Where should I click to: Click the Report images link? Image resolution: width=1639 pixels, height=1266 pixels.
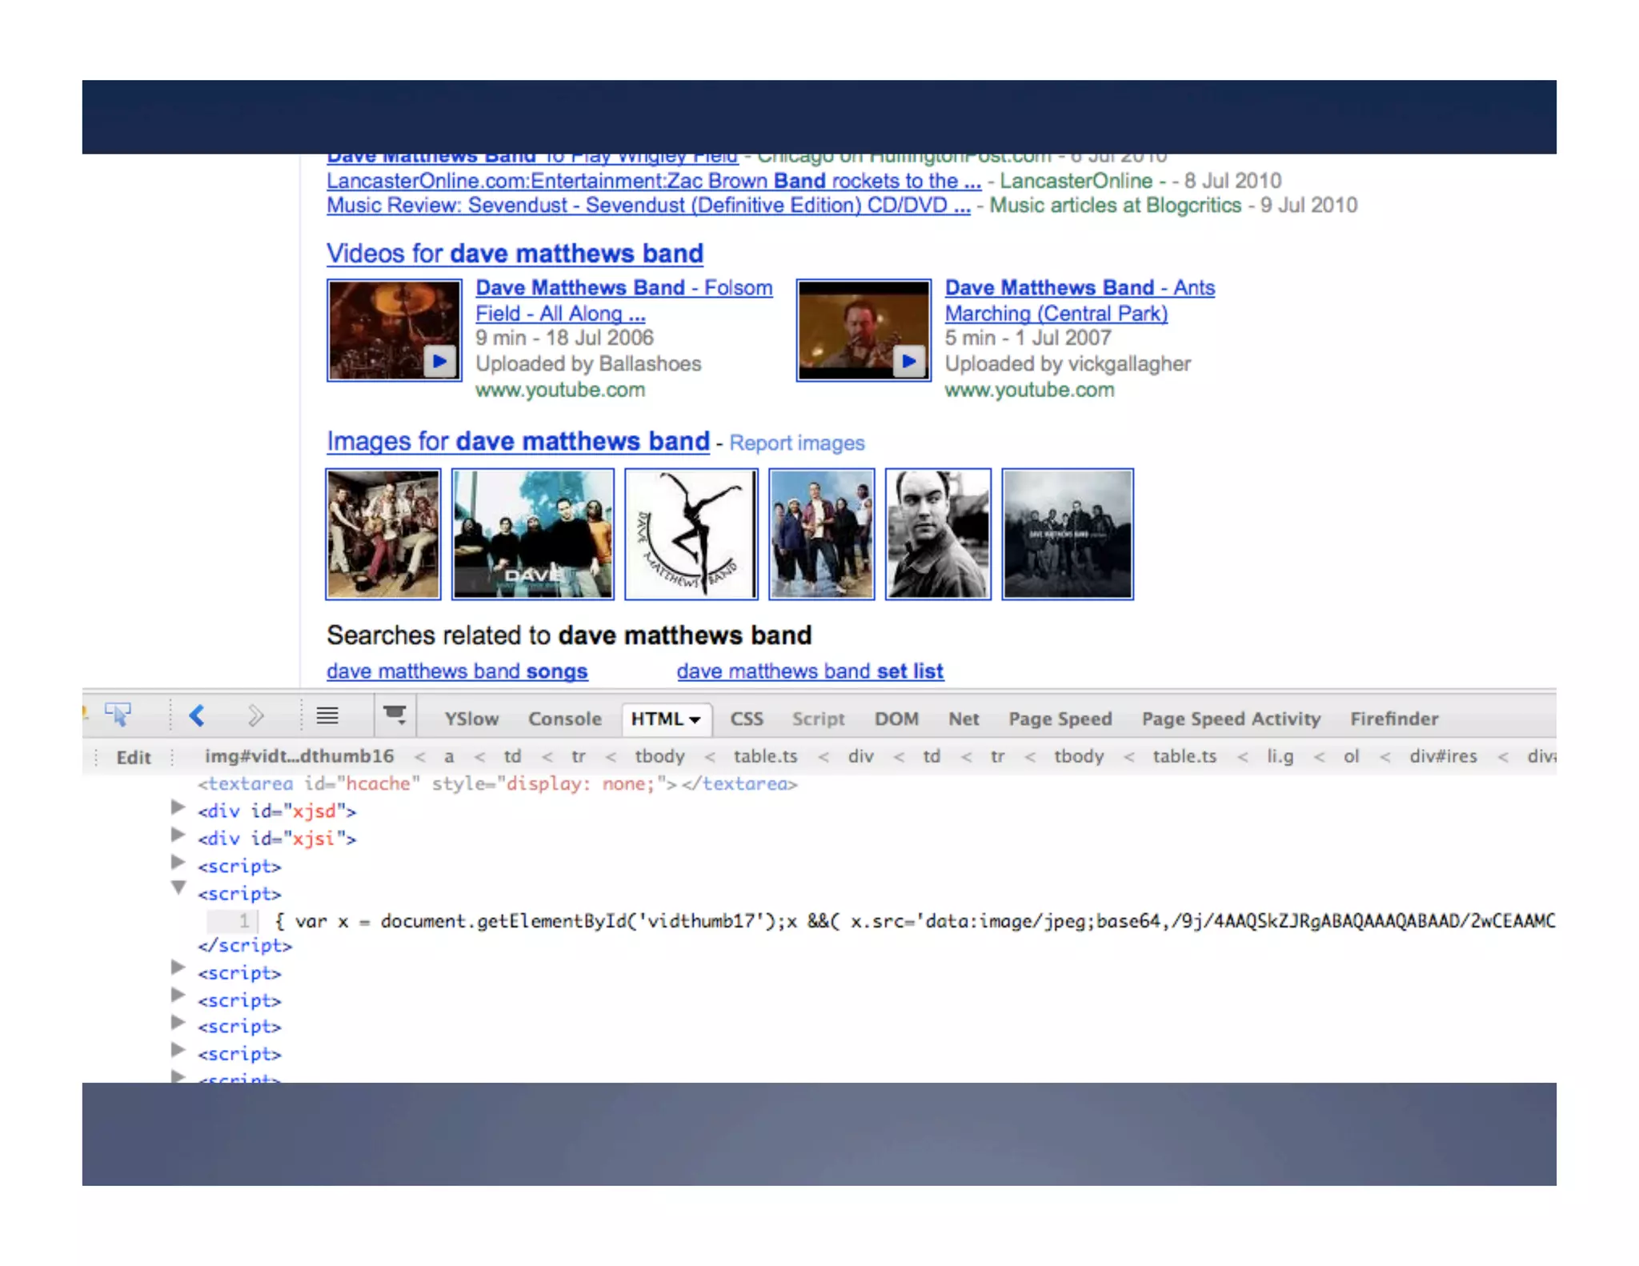click(796, 443)
